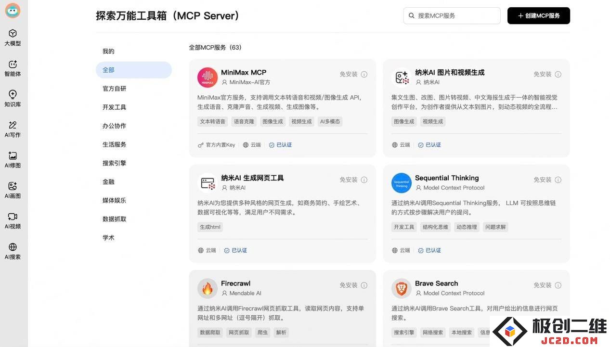The height and width of the screenshot is (347, 610).
Task: Open the 纳米AI 图片和视频生成 title
Action: pyautogui.click(x=450, y=73)
